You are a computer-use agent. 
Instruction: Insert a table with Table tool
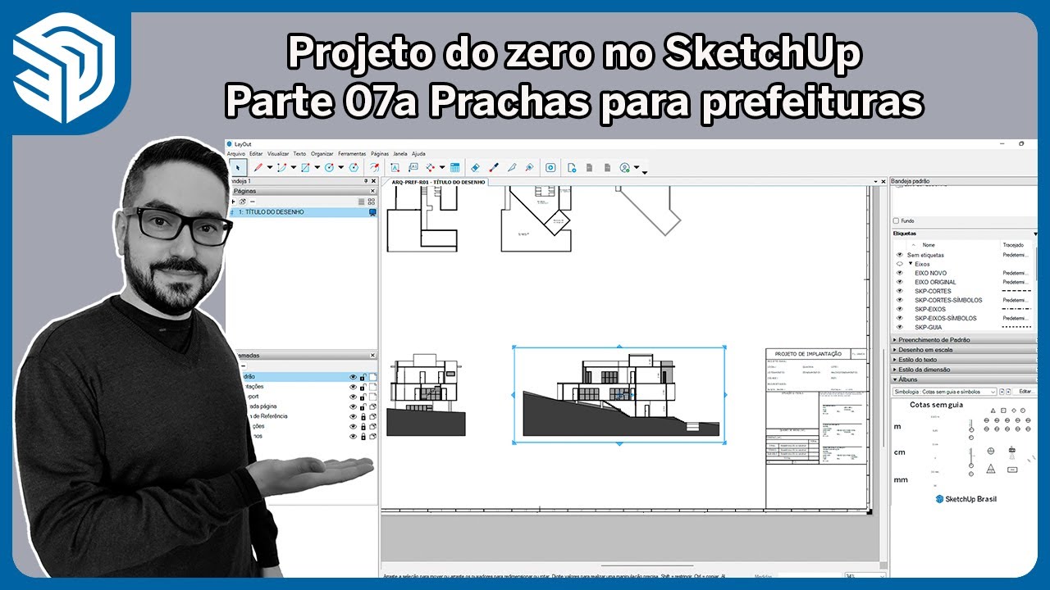(x=454, y=167)
